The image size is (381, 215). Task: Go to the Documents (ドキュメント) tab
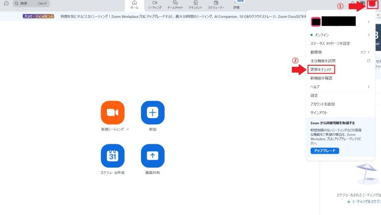click(x=195, y=5)
